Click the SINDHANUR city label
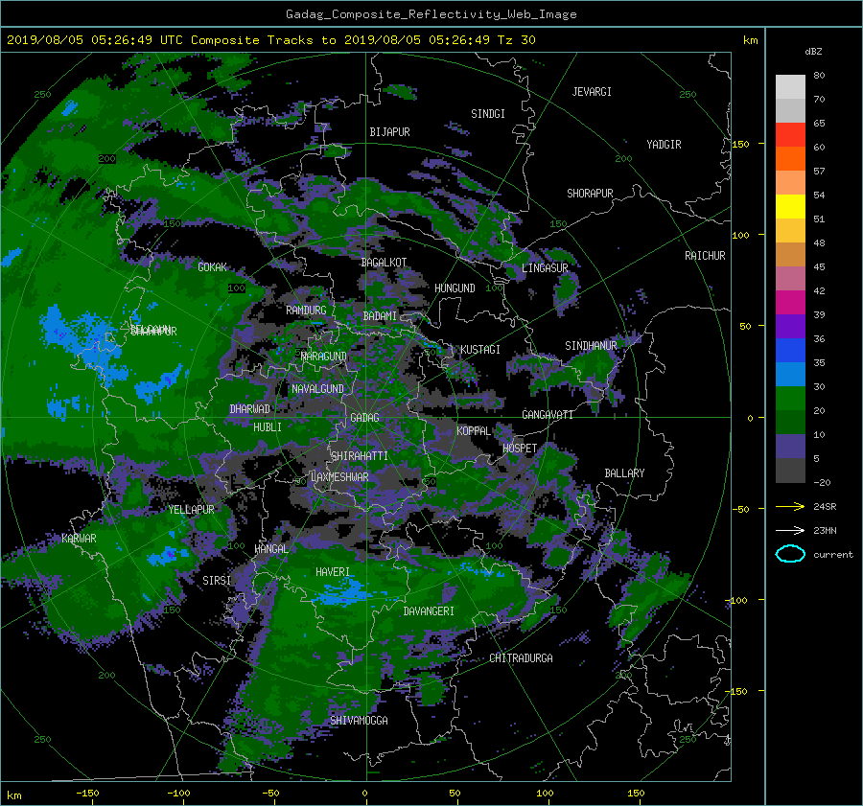Viewport: 863px width, 806px height. (x=591, y=346)
